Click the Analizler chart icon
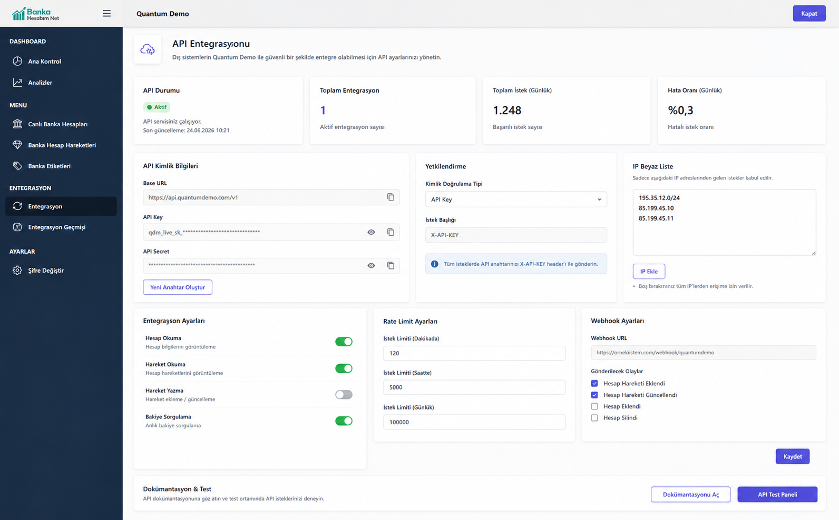 tap(17, 82)
